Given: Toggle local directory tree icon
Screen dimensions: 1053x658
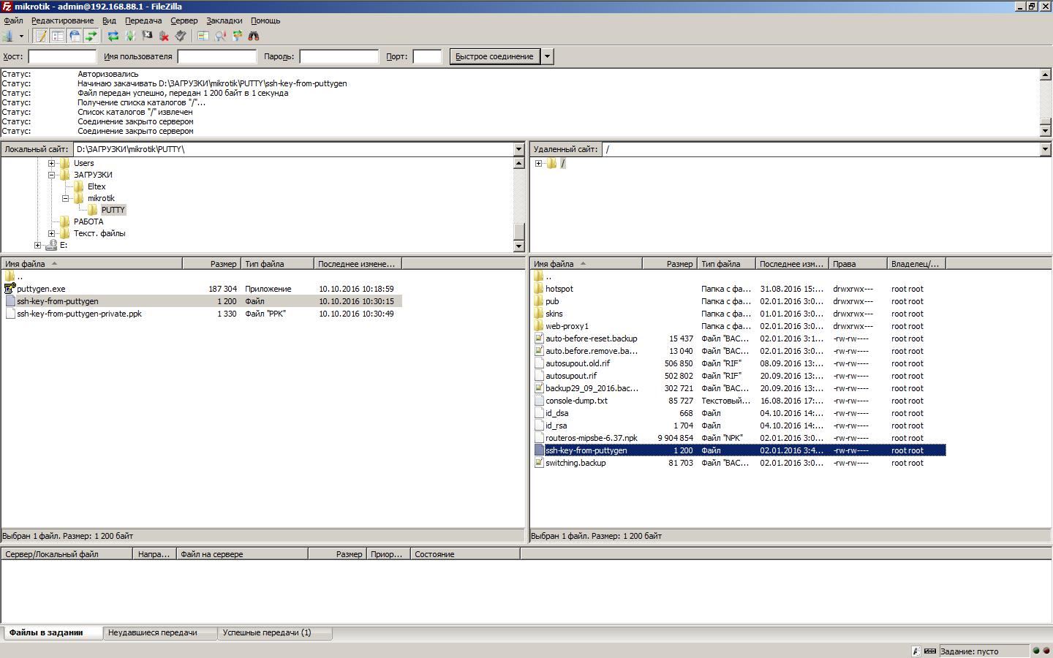Looking at the screenshot, I should tap(58, 36).
